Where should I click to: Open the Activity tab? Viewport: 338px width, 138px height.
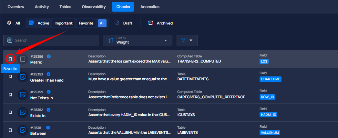42,7
